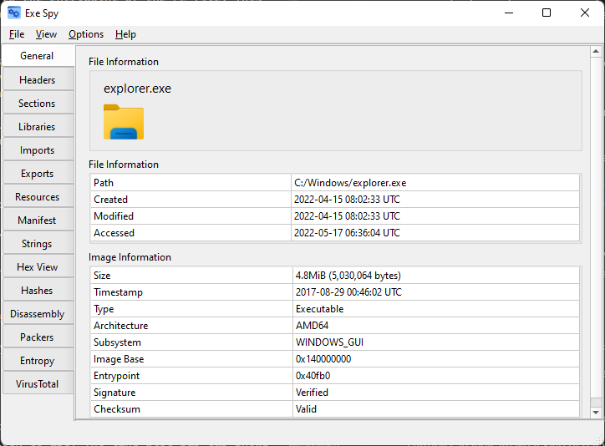Click the scrollbar up arrow
Image resolution: width=605 pixels, height=446 pixels.
(596, 52)
